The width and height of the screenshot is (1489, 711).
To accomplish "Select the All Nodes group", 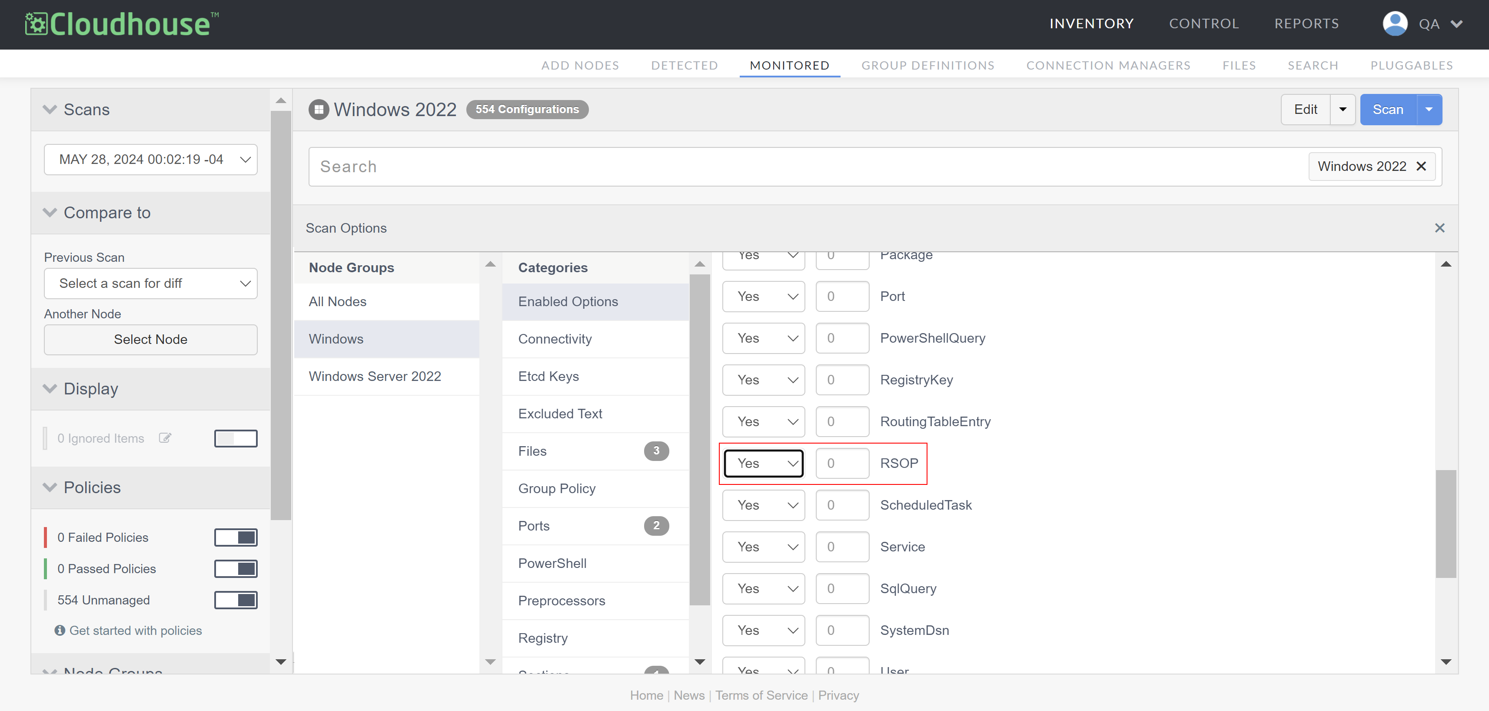I will point(387,301).
